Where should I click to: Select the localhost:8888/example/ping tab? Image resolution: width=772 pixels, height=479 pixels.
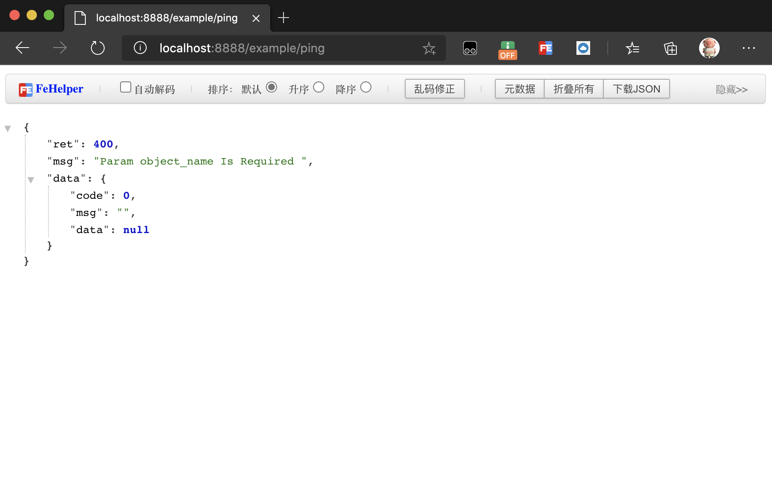tap(167, 18)
